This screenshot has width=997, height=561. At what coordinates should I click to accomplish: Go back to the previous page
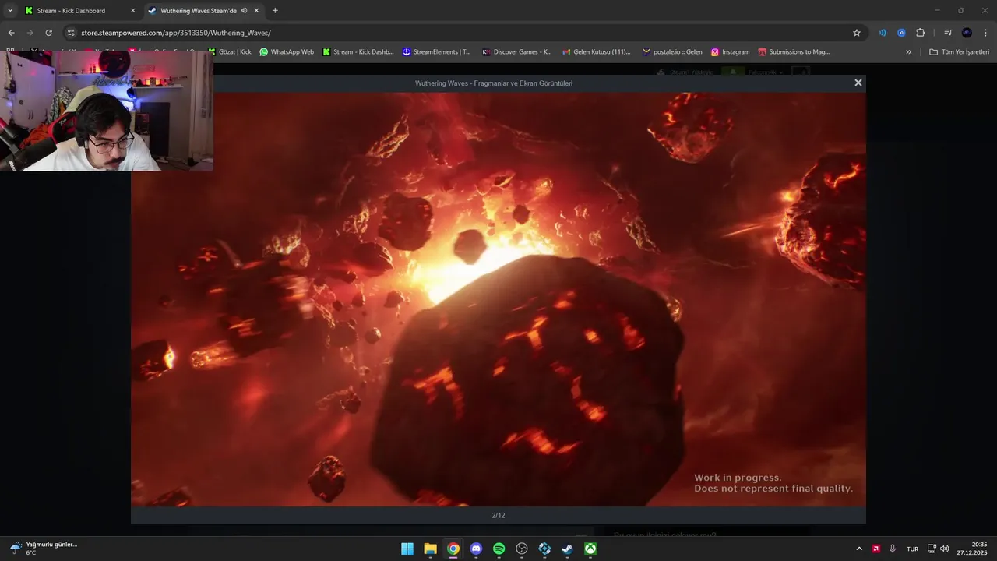tap(11, 33)
